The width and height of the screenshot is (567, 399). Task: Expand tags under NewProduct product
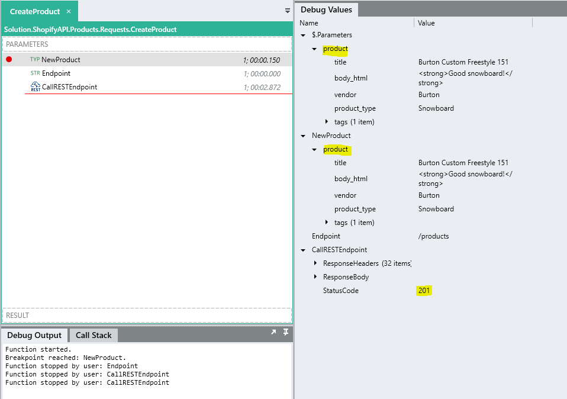pos(327,223)
